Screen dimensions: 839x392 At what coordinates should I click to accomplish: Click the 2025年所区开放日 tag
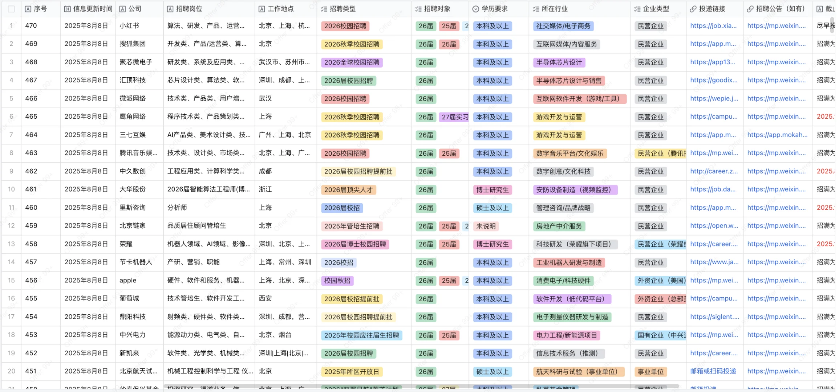pos(352,372)
